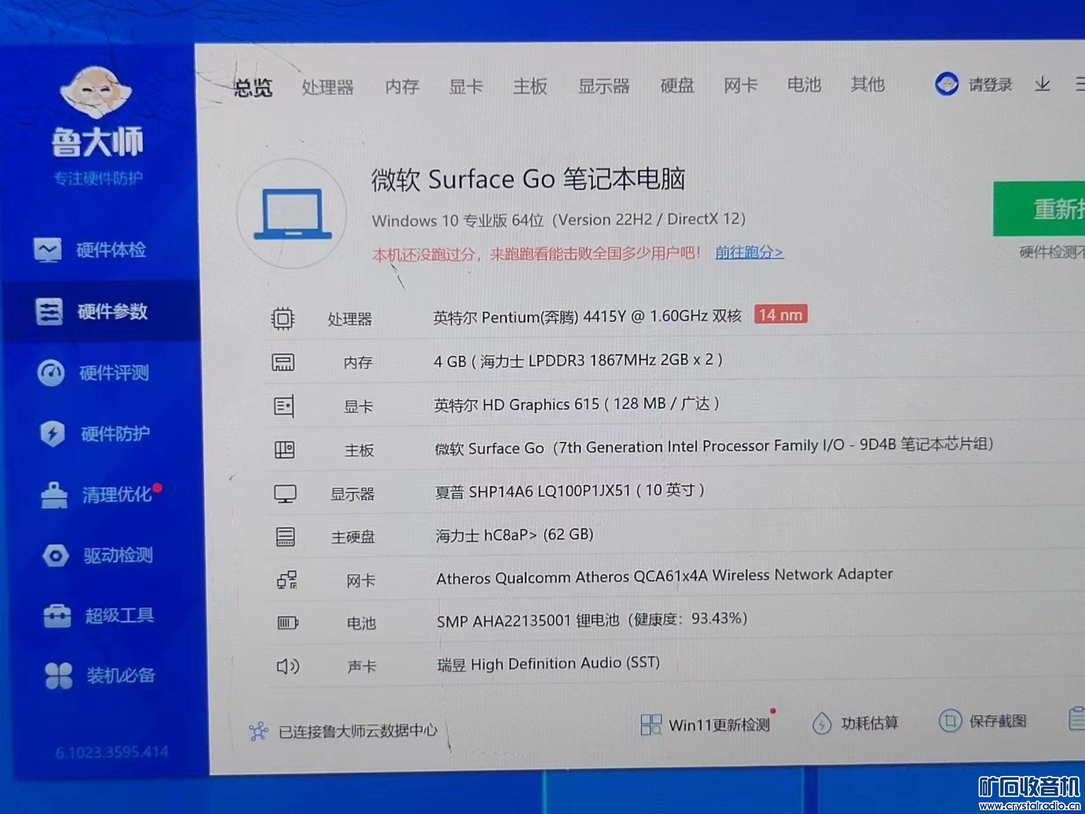Click the 海力士 hC8aP> (62 GB) disk text
This screenshot has height=814, width=1085.
click(515, 534)
